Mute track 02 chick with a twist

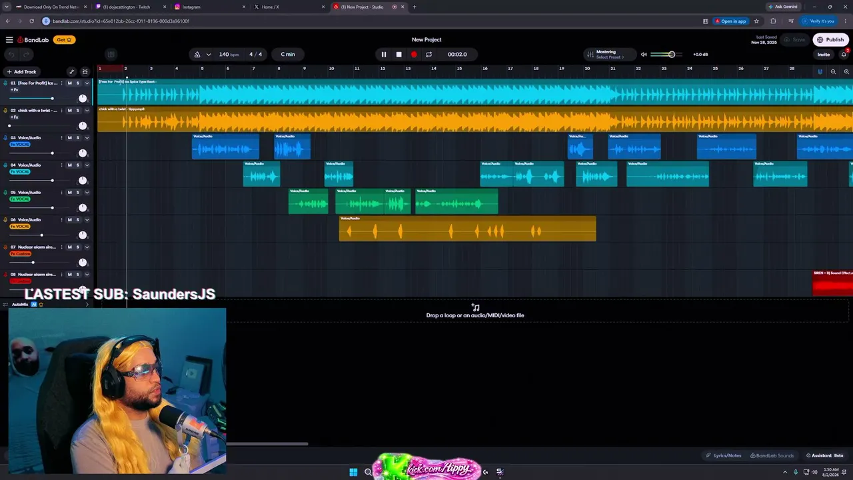coord(69,111)
